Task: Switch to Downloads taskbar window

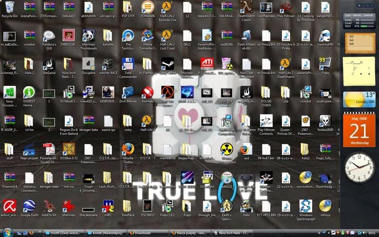Action: (148, 233)
